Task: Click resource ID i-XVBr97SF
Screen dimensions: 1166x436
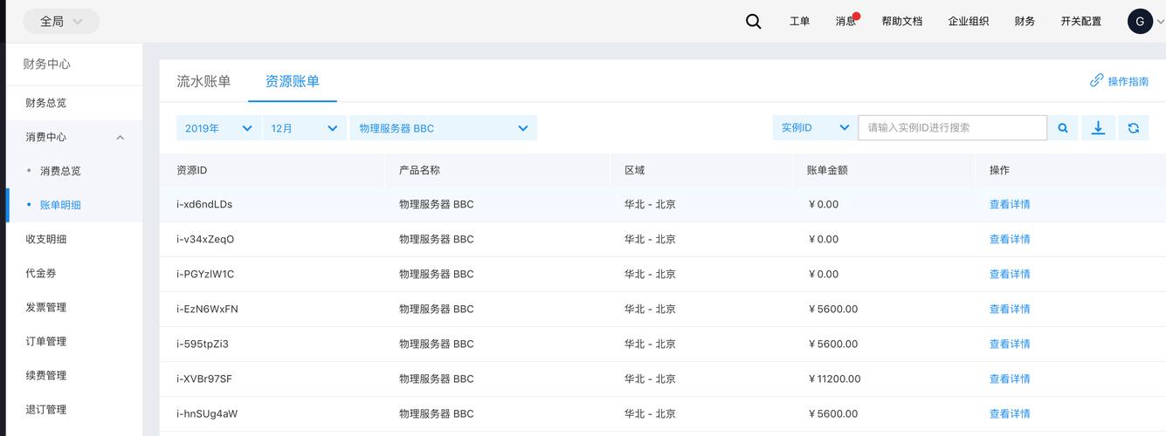Action: pyautogui.click(x=204, y=378)
